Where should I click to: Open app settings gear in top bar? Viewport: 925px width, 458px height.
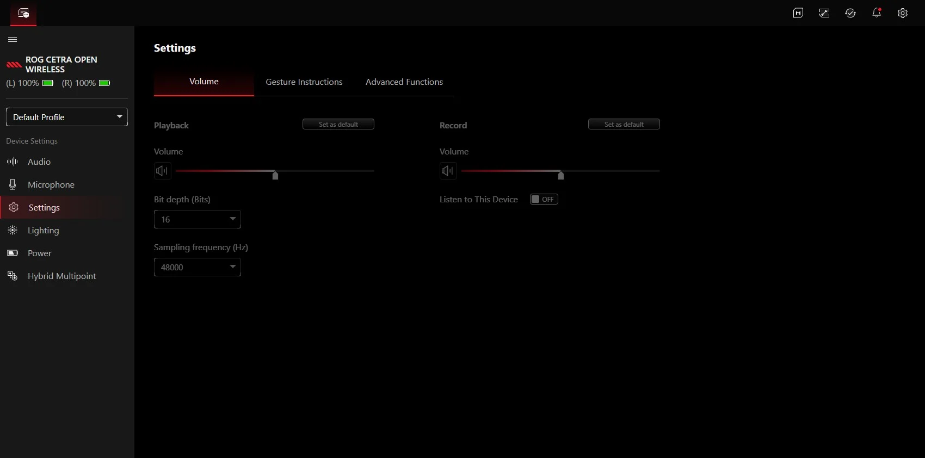(x=903, y=13)
